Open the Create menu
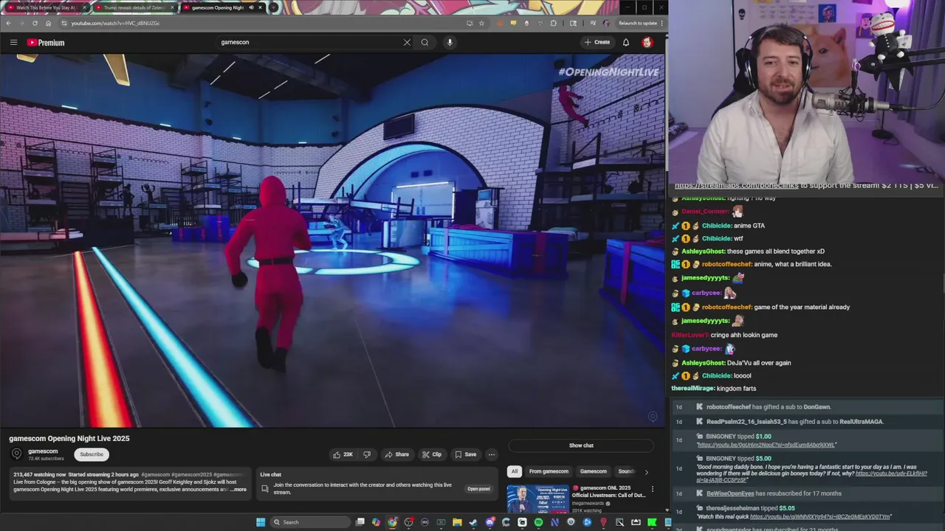This screenshot has height=531, width=945. pyautogui.click(x=597, y=42)
